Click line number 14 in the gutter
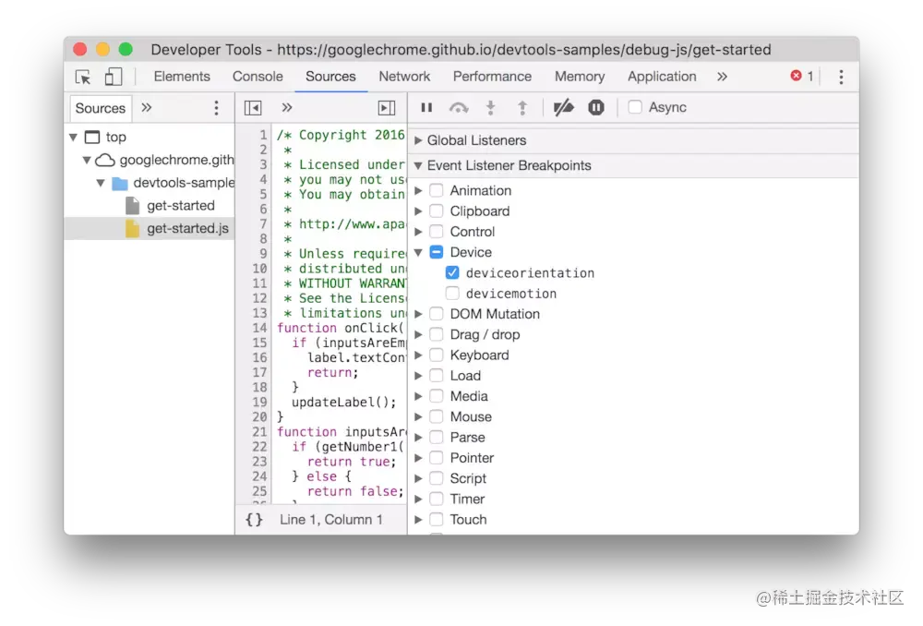Image resolution: width=923 pixels, height=626 pixels. click(x=259, y=328)
